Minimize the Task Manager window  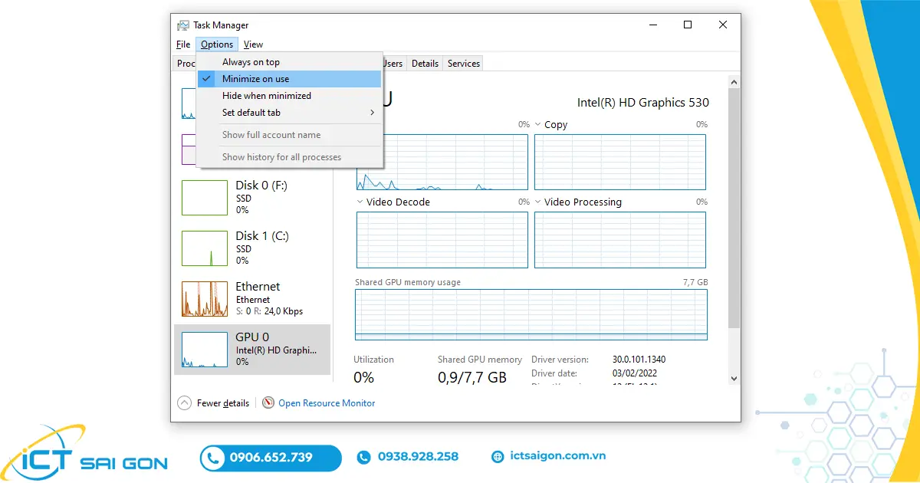click(652, 25)
